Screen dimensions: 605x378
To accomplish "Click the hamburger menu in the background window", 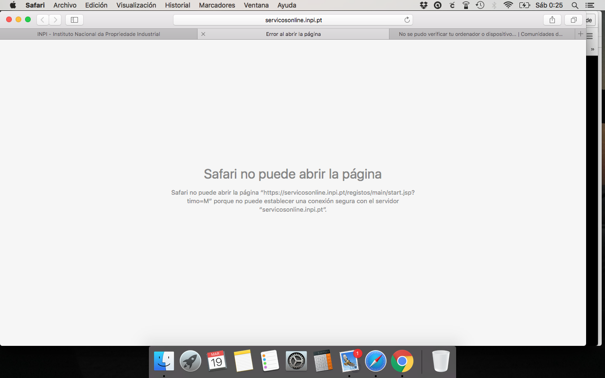I will coord(589,36).
